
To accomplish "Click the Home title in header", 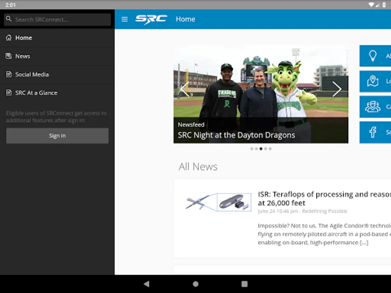I will pos(185,19).
